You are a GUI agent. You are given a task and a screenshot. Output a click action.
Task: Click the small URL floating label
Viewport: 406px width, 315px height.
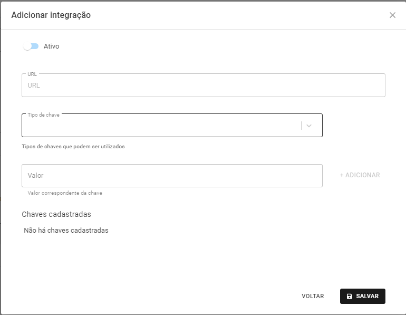click(32, 74)
